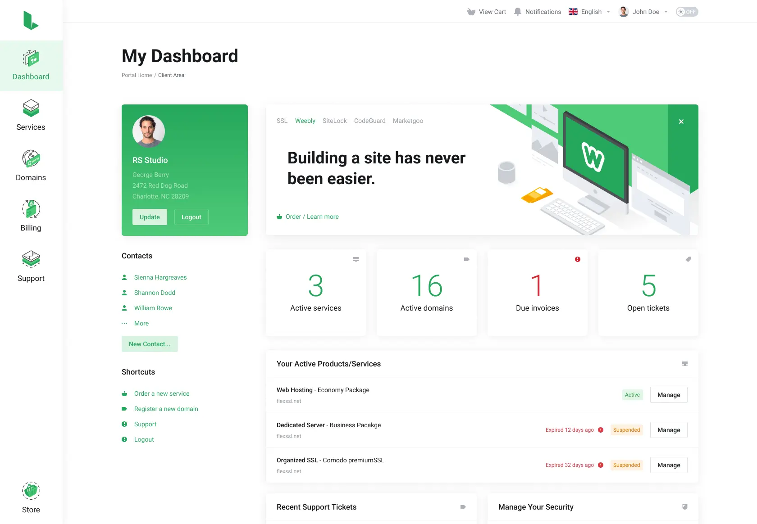Manage the Dedicated Server service
The height and width of the screenshot is (524, 757).
(x=669, y=430)
